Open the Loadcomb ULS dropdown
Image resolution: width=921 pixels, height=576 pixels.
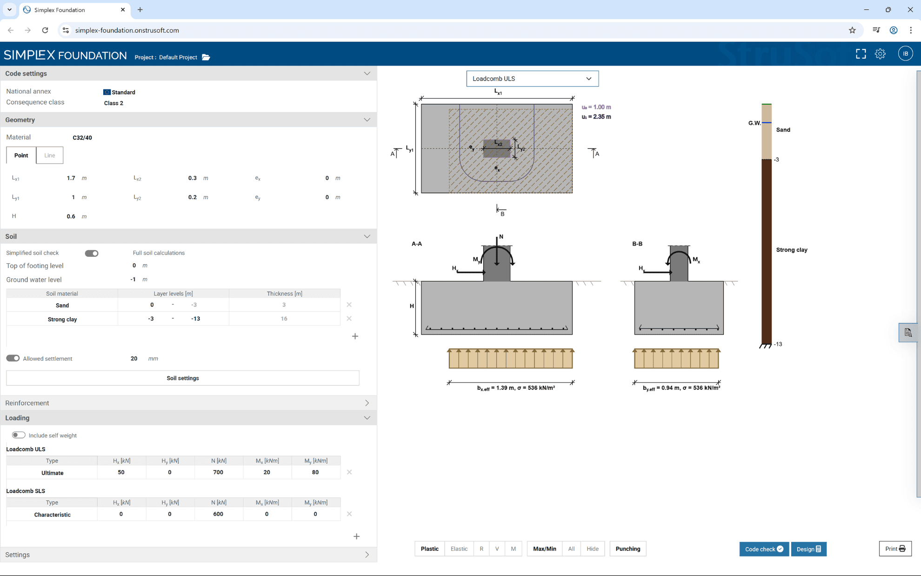point(533,79)
